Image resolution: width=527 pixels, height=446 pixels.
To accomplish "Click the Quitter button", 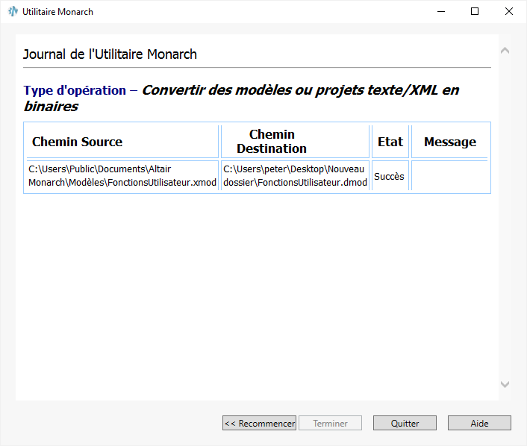I will point(405,423).
